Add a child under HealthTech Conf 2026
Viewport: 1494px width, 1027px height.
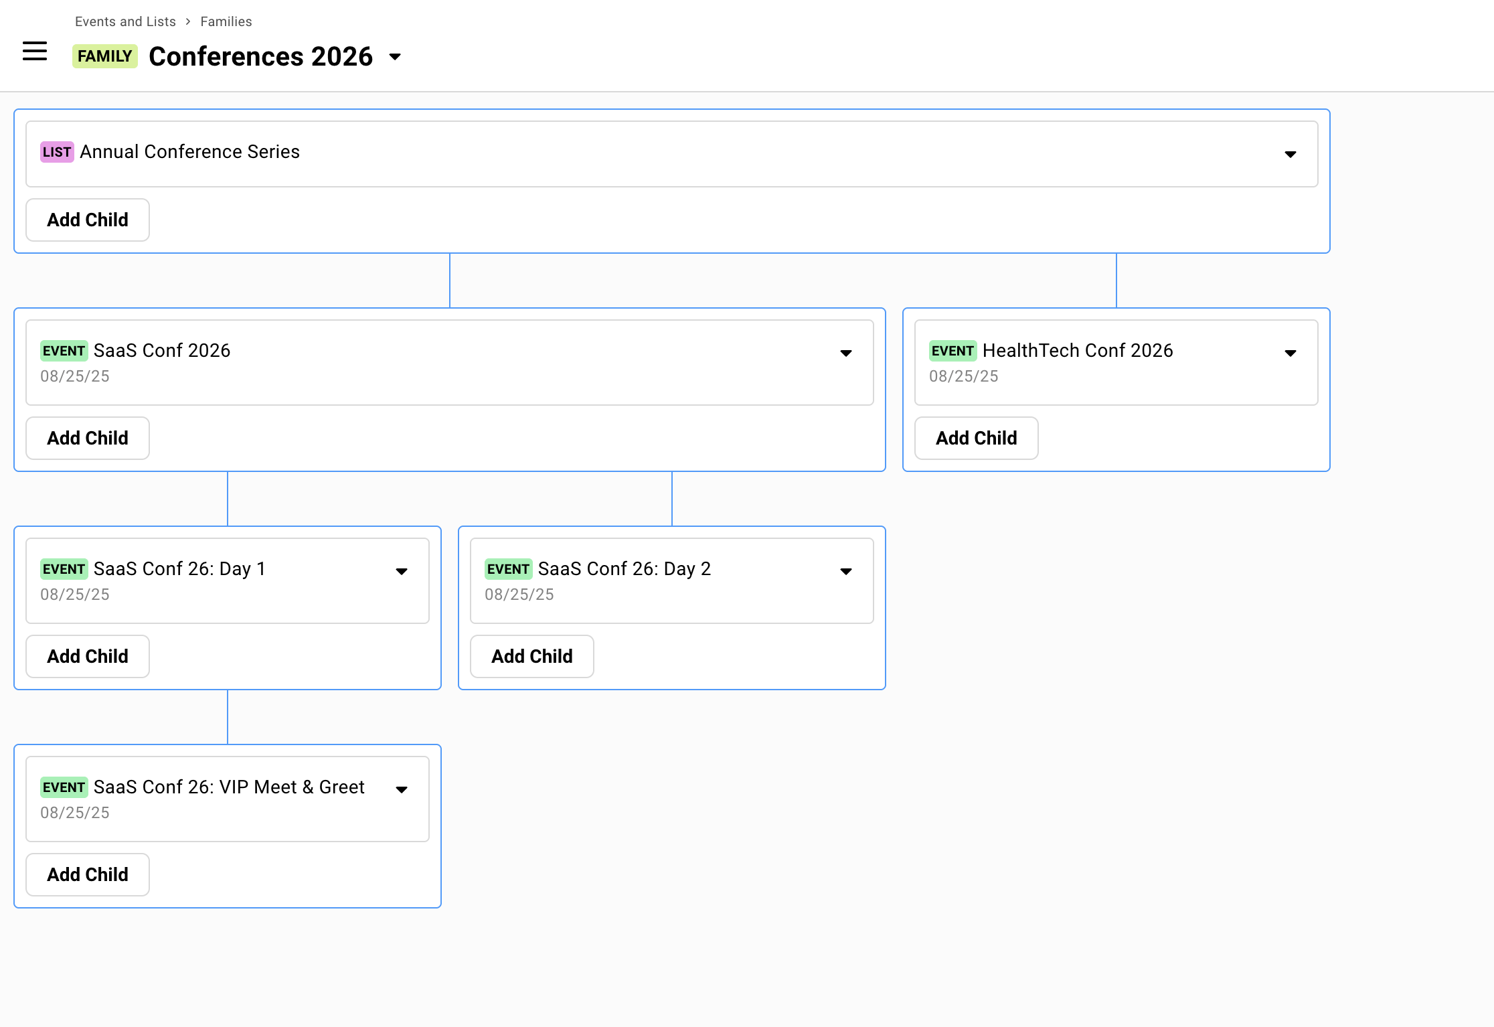coord(976,438)
